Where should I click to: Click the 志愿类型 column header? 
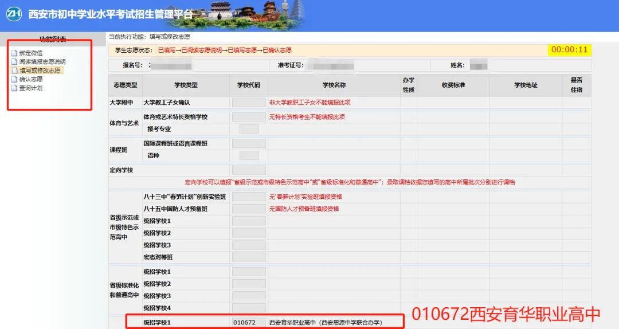click(125, 85)
